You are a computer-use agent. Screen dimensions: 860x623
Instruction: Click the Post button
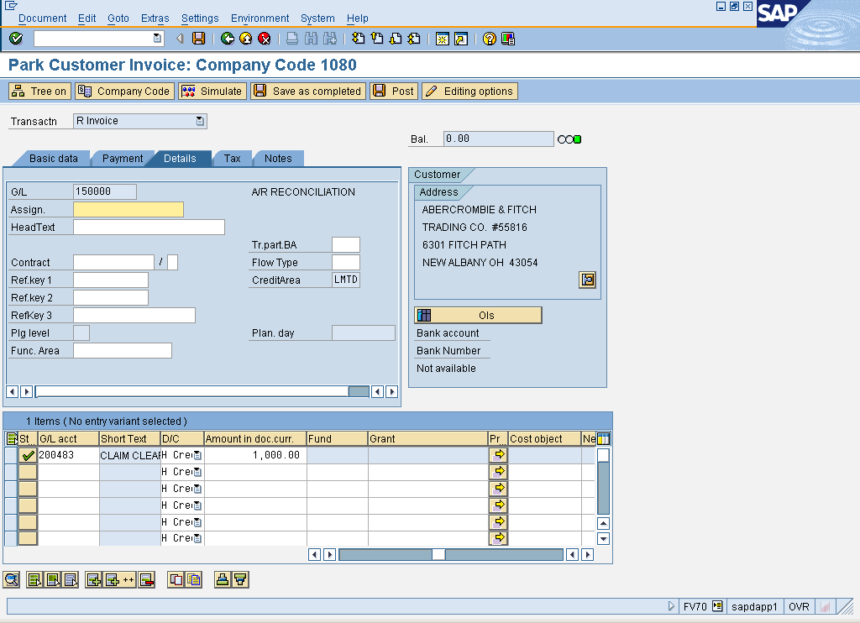pos(394,91)
